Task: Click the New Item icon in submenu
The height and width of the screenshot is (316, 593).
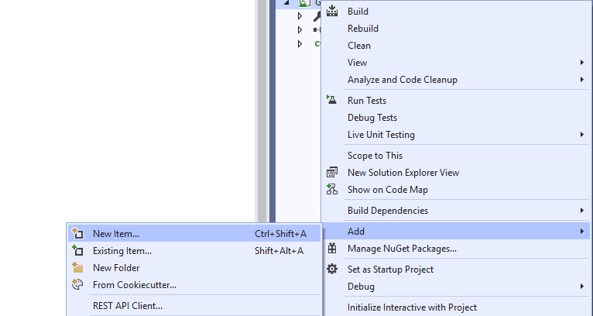Action: click(x=77, y=233)
